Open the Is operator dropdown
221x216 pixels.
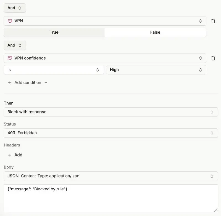click(x=54, y=70)
